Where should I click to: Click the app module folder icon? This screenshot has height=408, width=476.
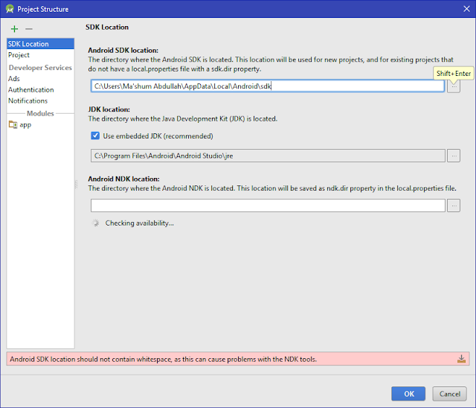click(x=13, y=124)
